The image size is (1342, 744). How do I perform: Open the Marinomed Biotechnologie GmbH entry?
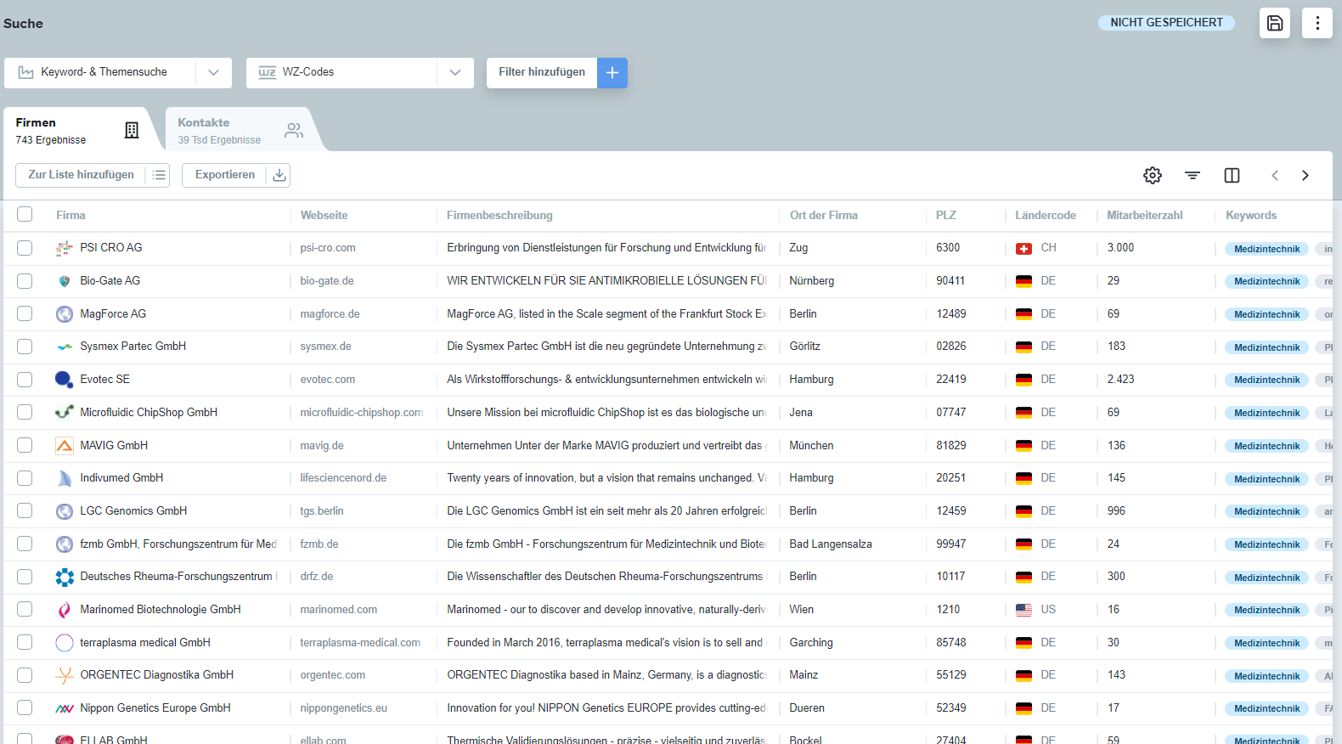click(161, 610)
